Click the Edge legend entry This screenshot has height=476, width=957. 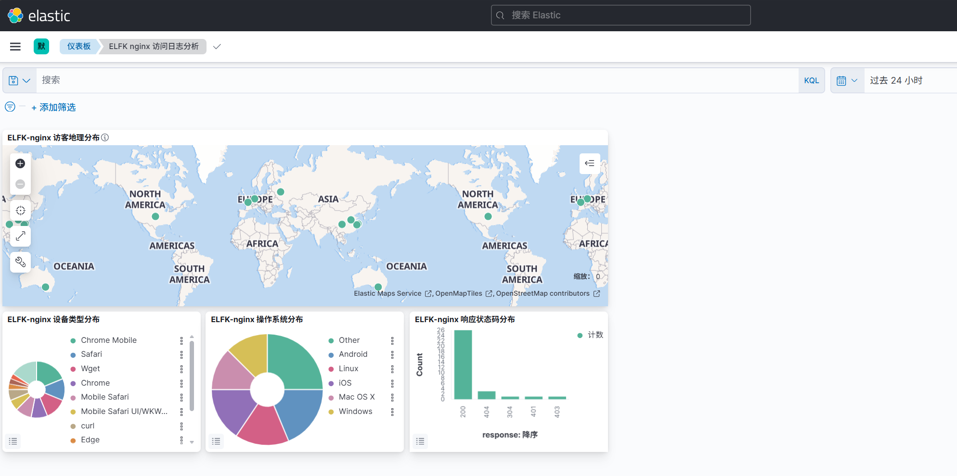90,440
